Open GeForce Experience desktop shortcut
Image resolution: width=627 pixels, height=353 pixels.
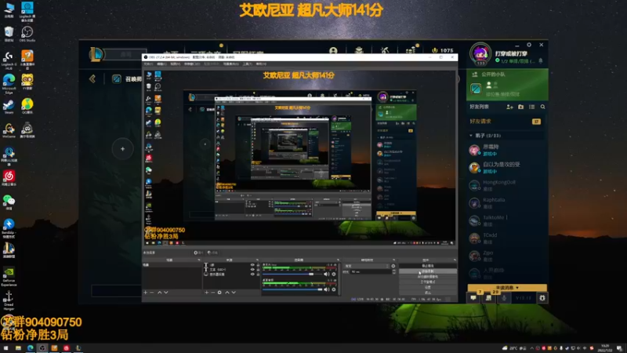[x=9, y=277]
